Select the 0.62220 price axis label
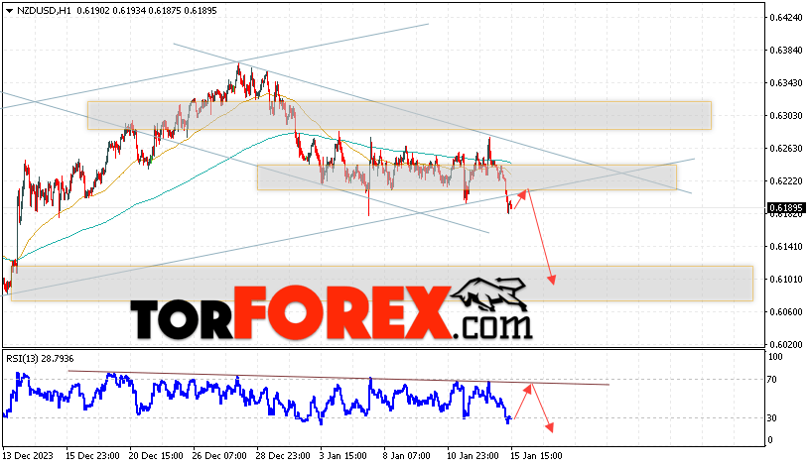 [x=786, y=181]
